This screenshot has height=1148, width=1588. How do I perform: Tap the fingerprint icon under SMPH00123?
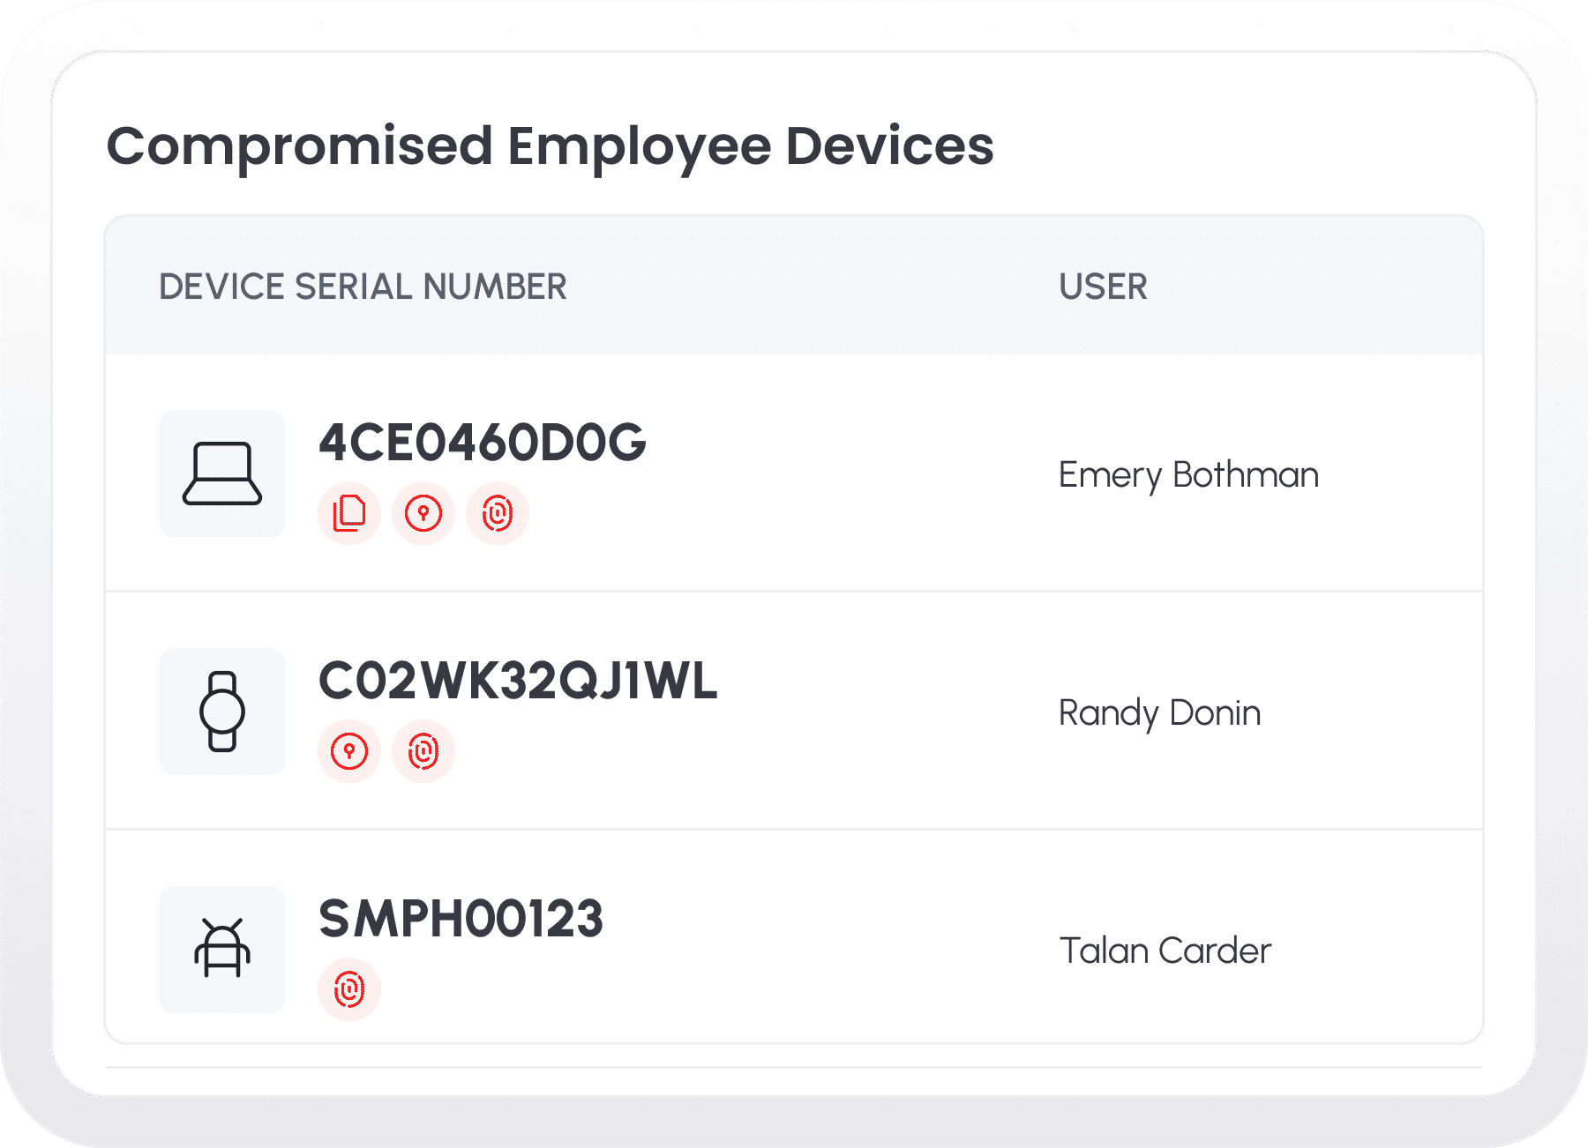[349, 989]
